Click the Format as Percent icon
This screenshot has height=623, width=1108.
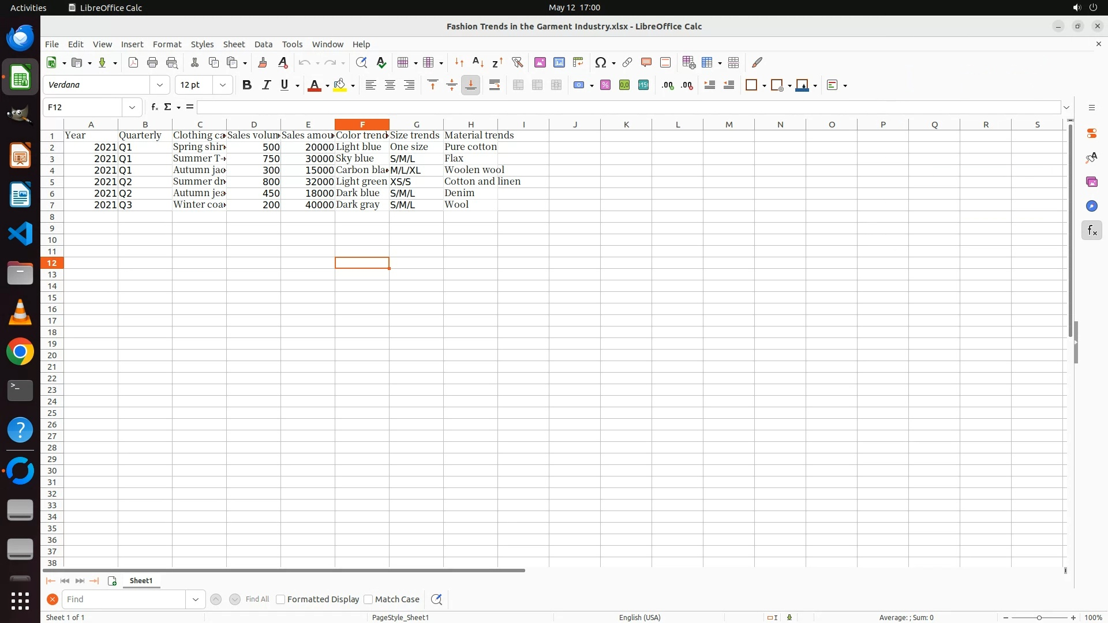point(605,85)
